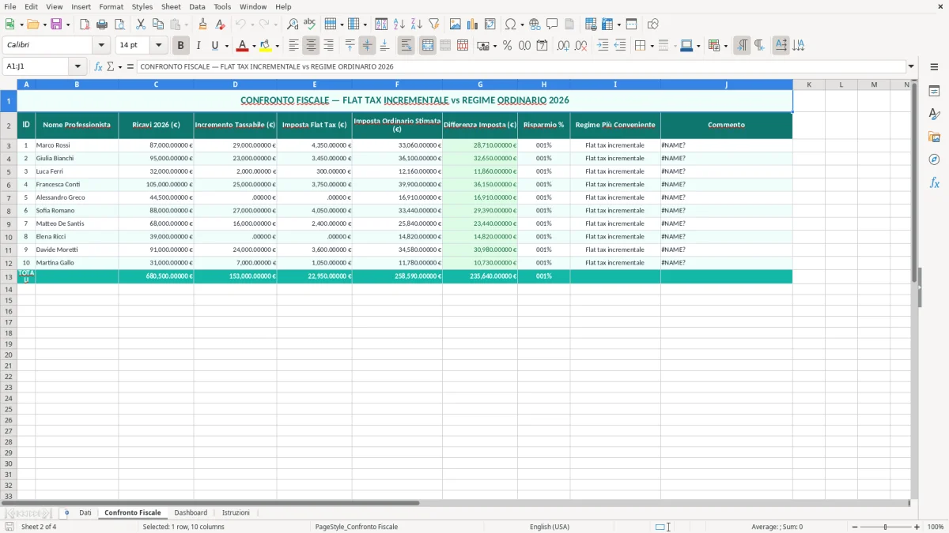949x533 pixels.
Task: Insert a chart
Action: [473, 24]
